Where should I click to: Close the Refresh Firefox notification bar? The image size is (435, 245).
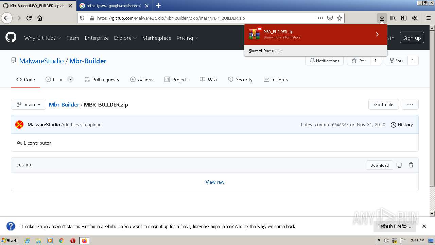pos(424,226)
